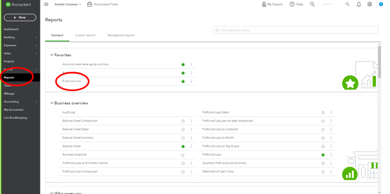Click the search magnifier beside Help

(x=312, y=4)
